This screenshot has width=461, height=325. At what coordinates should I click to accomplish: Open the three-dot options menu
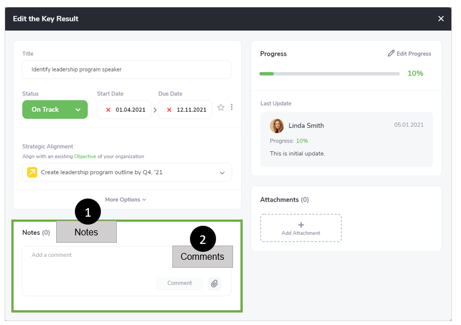pos(231,107)
